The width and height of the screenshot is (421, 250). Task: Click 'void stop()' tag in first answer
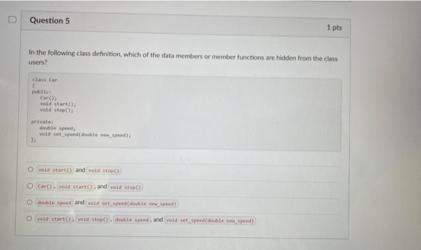point(103,170)
